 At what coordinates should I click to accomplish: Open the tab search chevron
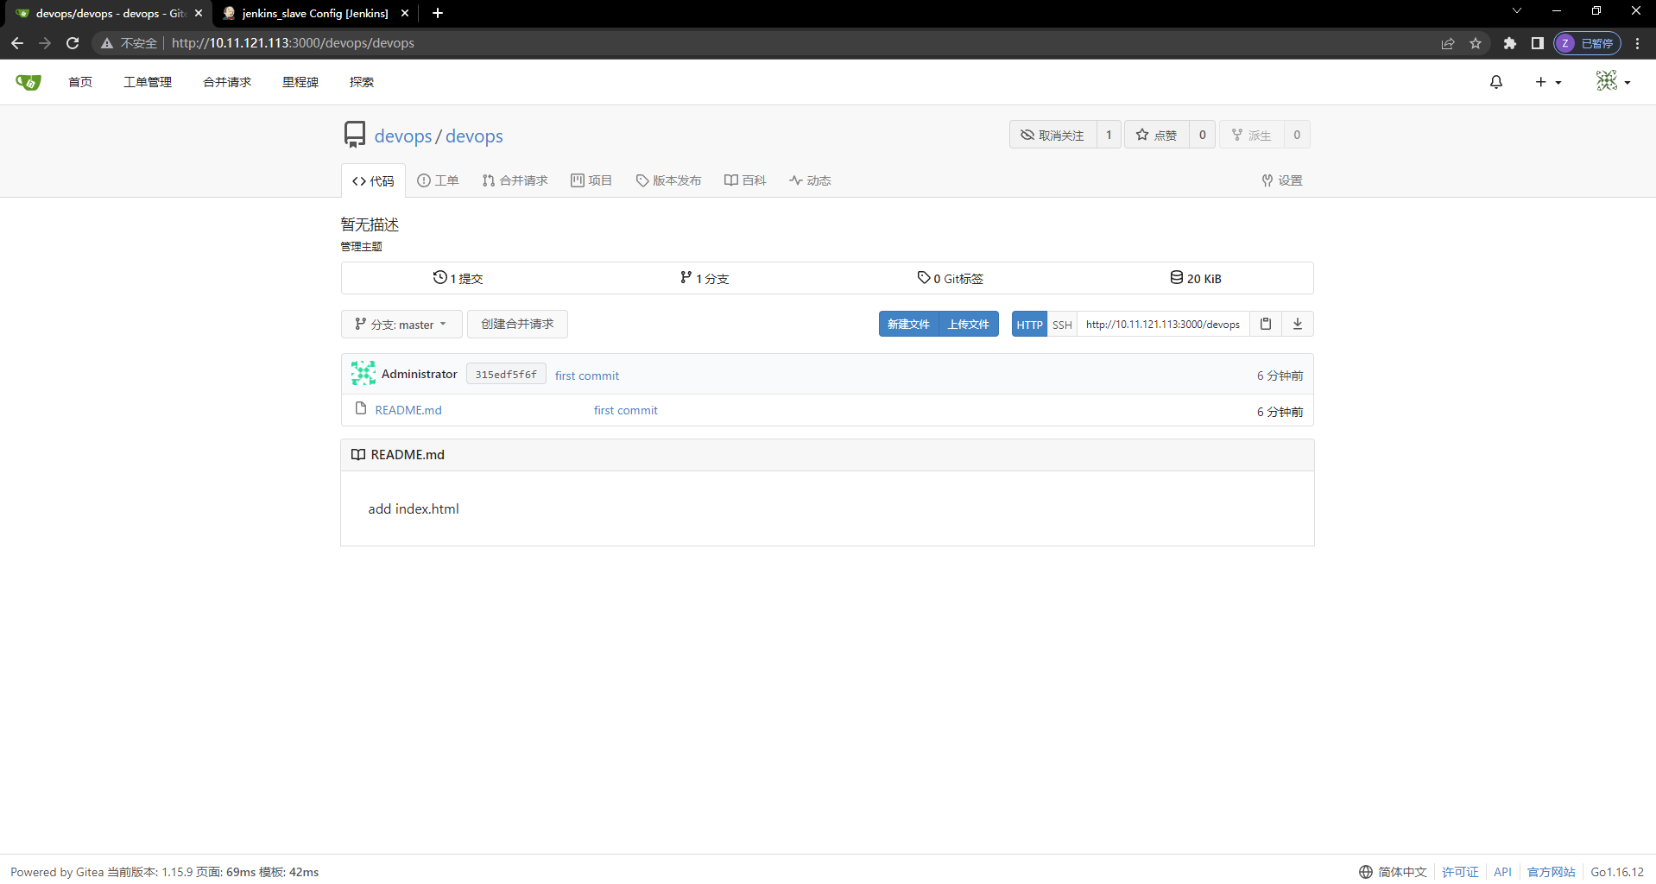[1517, 11]
